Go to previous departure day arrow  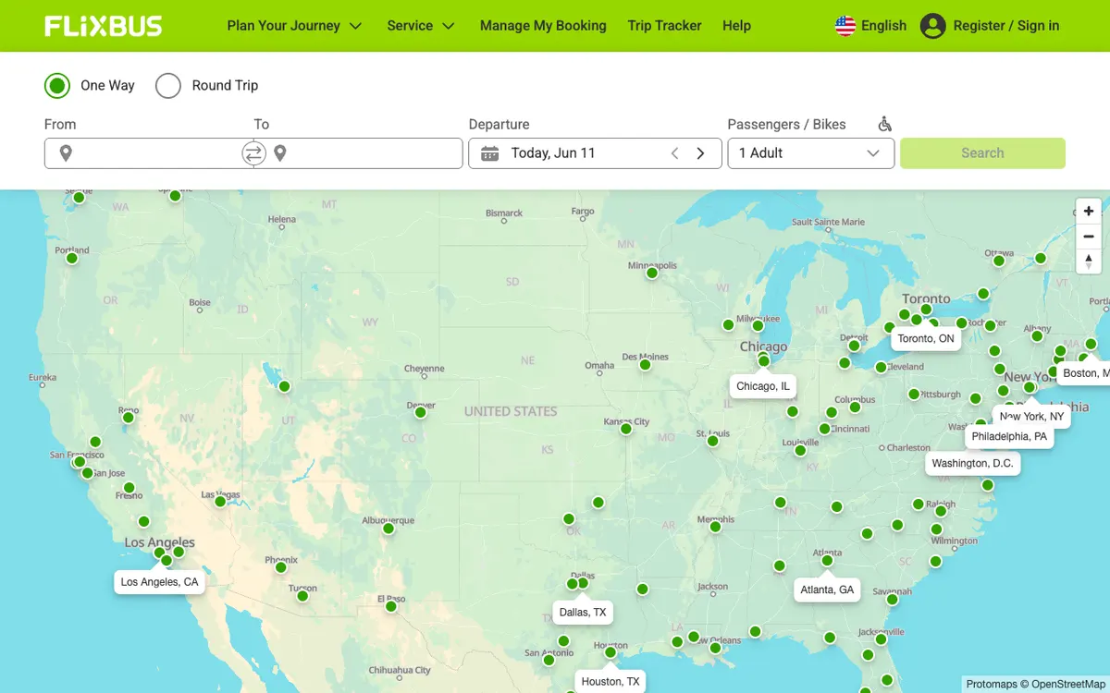(674, 153)
